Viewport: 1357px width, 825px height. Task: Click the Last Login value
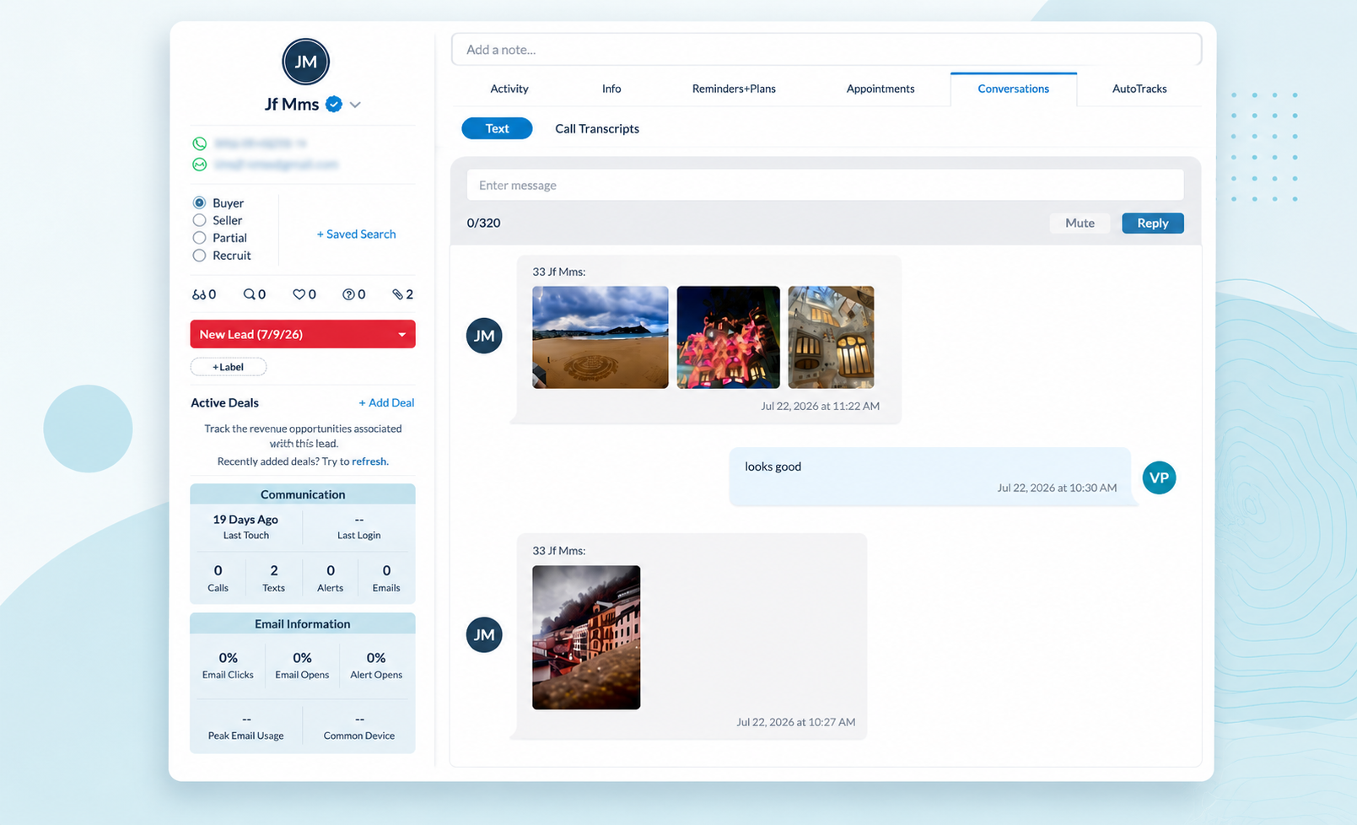point(359,520)
